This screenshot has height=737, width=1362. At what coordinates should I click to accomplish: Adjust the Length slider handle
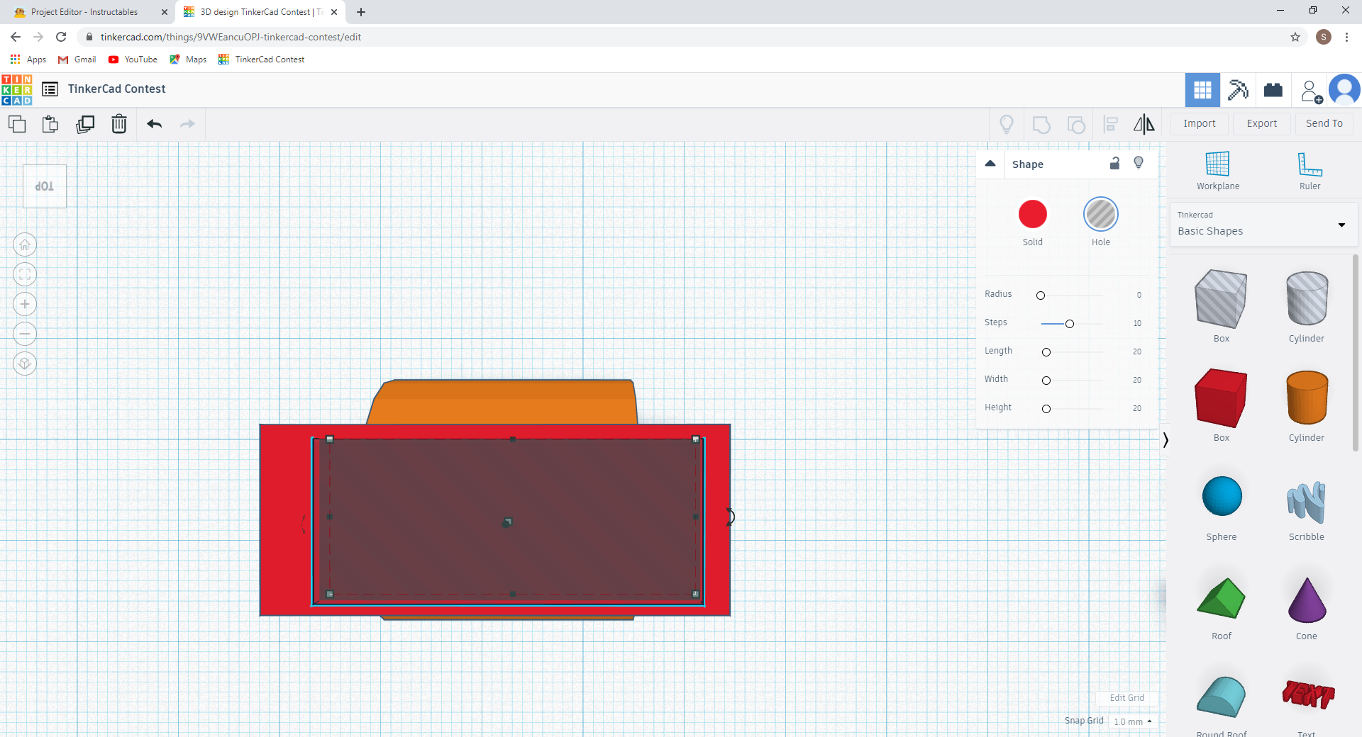[x=1046, y=352]
